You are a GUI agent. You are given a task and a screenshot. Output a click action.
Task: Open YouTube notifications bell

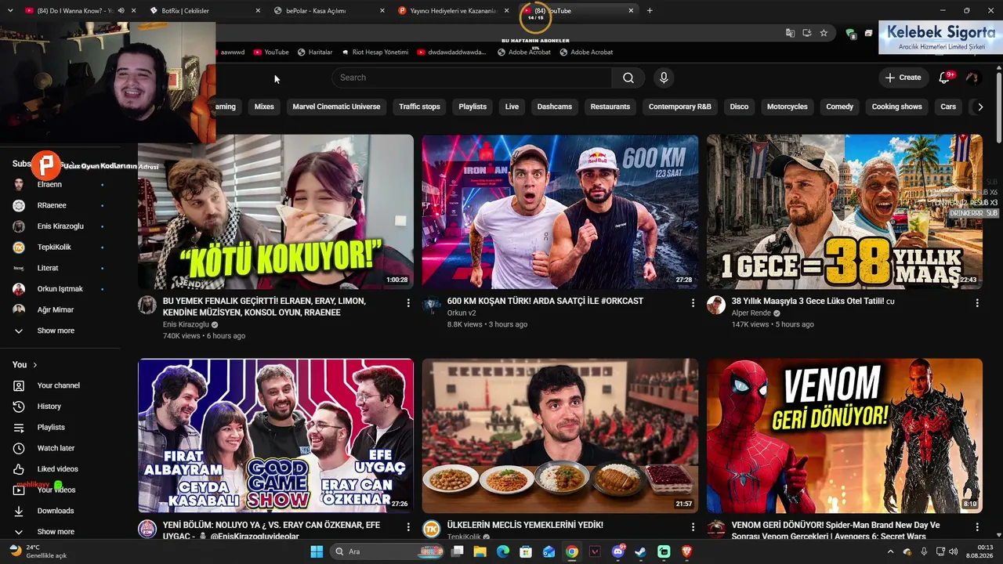coord(945,78)
